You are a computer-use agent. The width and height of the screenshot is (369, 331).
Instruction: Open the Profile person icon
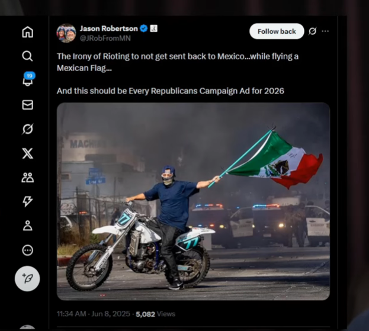[x=27, y=226]
